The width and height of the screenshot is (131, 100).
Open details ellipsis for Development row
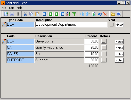104,41
